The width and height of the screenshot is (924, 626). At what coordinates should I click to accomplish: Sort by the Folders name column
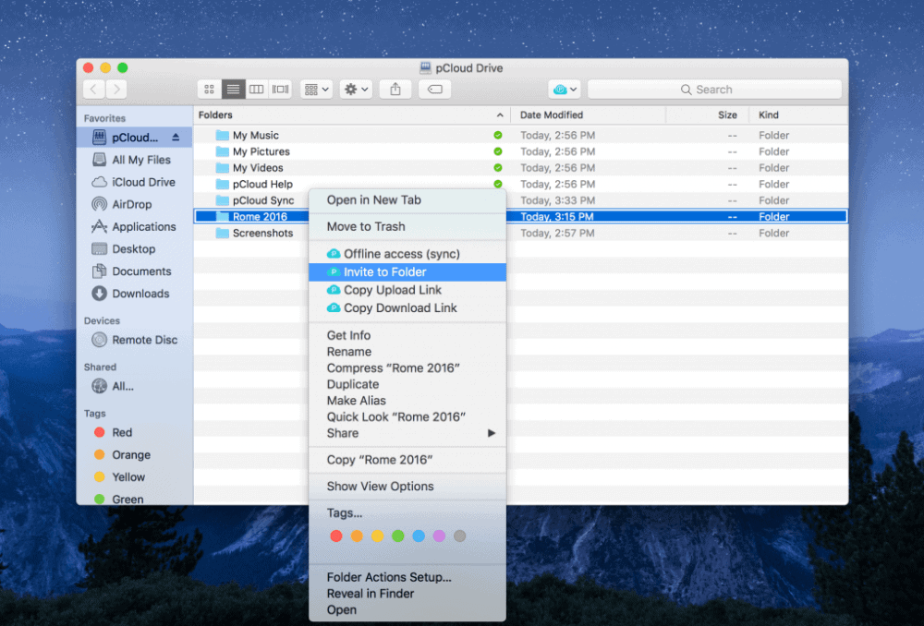pos(352,114)
